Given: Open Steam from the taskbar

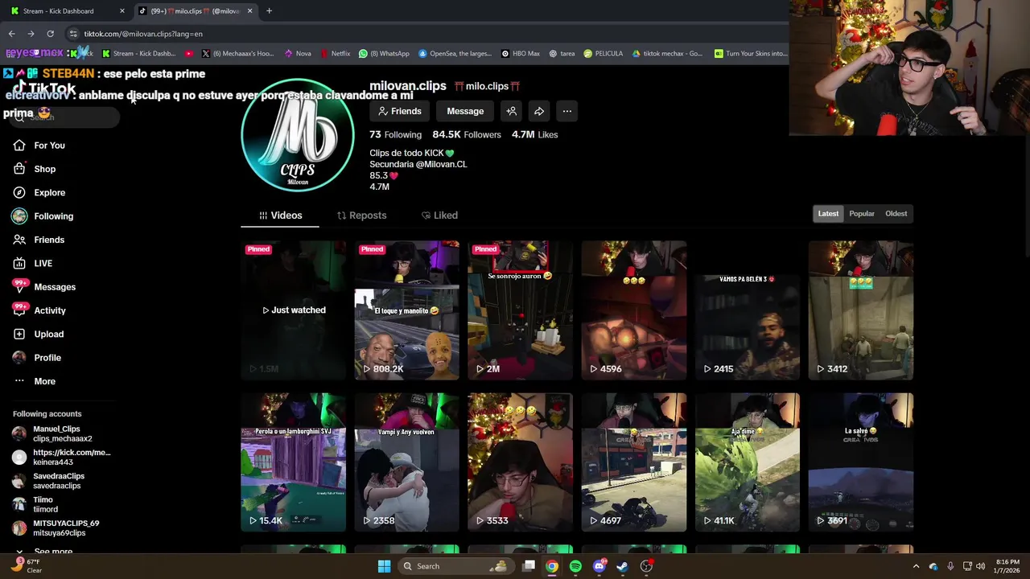Looking at the screenshot, I should pyautogui.click(x=622, y=566).
